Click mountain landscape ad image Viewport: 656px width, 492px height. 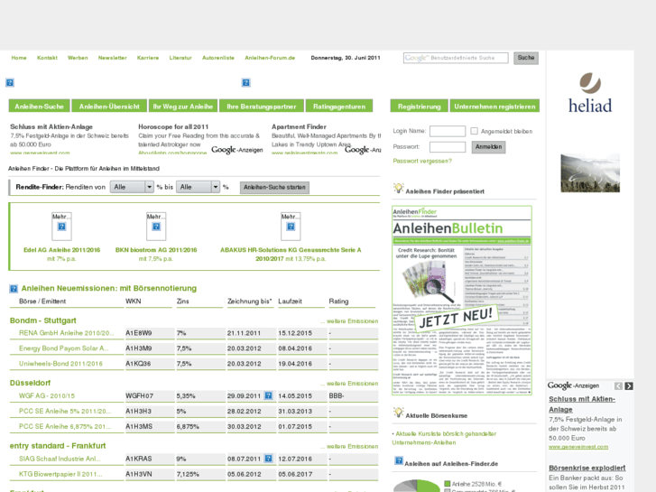click(x=590, y=173)
